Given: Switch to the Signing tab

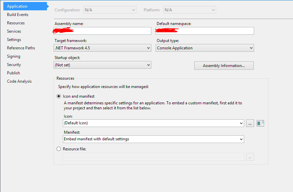Looking at the screenshot, I should (14, 56).
